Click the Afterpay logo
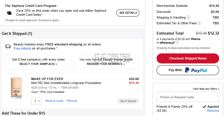 167,43
